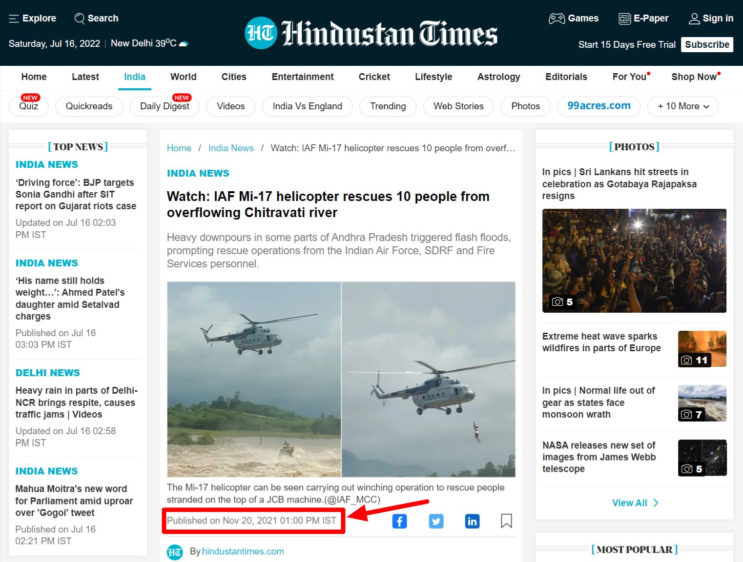The height and width of the screenshot is (562, 743).
Task: Open the For You tab
Action: pos(630,77)
